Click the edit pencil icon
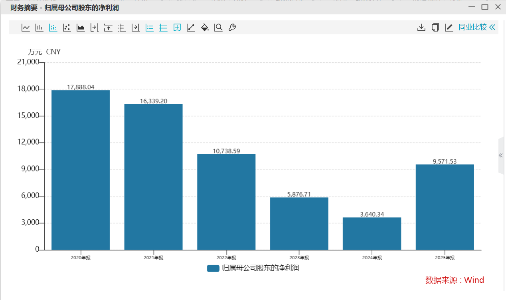This screenshot has width=506, height=300. pyautogui.click(x=449, y=28)
